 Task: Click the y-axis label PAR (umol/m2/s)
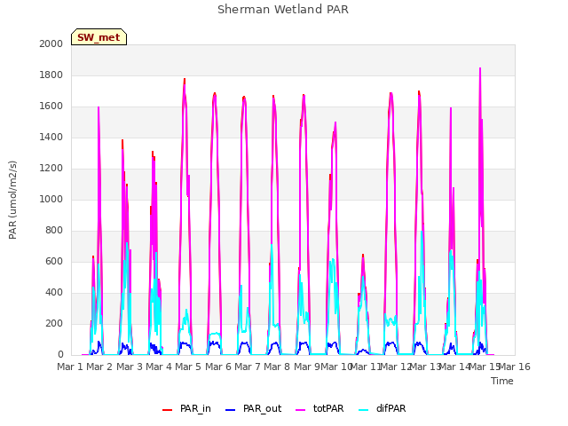[12, 200]
